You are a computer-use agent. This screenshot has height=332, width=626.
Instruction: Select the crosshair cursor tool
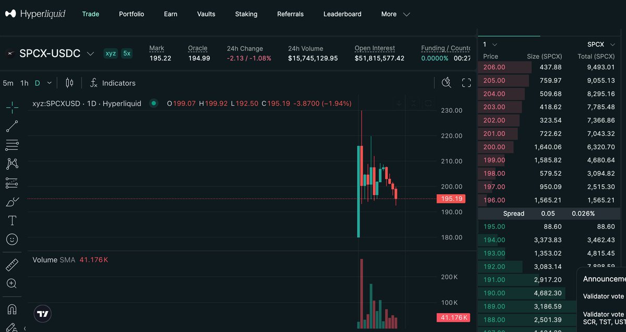coord(12,108)
